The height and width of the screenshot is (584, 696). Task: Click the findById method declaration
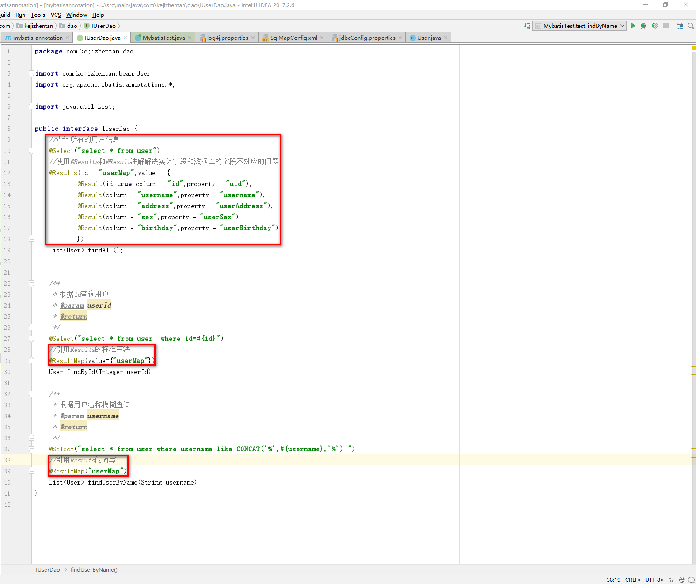click(x=81, y=372)
